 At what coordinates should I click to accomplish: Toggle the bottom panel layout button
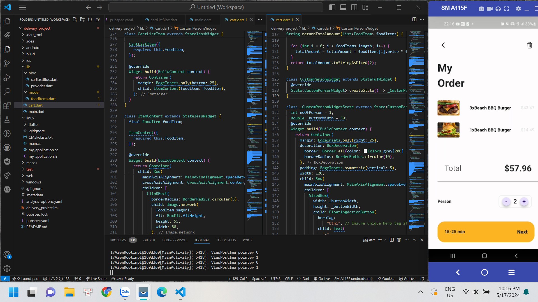[343, 8]
